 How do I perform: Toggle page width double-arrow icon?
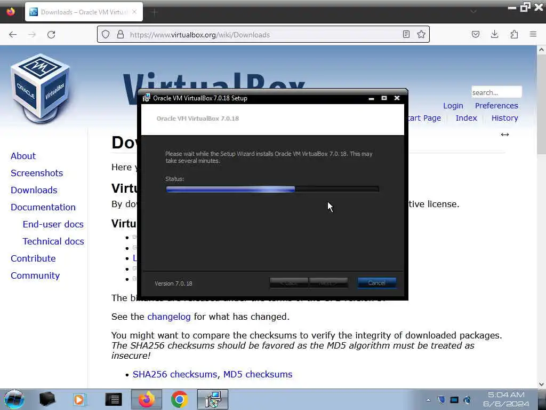pyautogui.click(x=504, y=135)
